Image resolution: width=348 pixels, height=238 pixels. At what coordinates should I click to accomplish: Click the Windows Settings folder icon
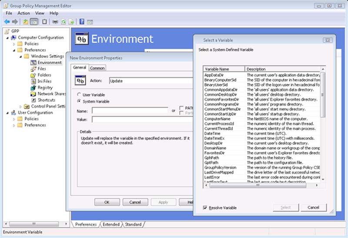click(x=27, y=56)
